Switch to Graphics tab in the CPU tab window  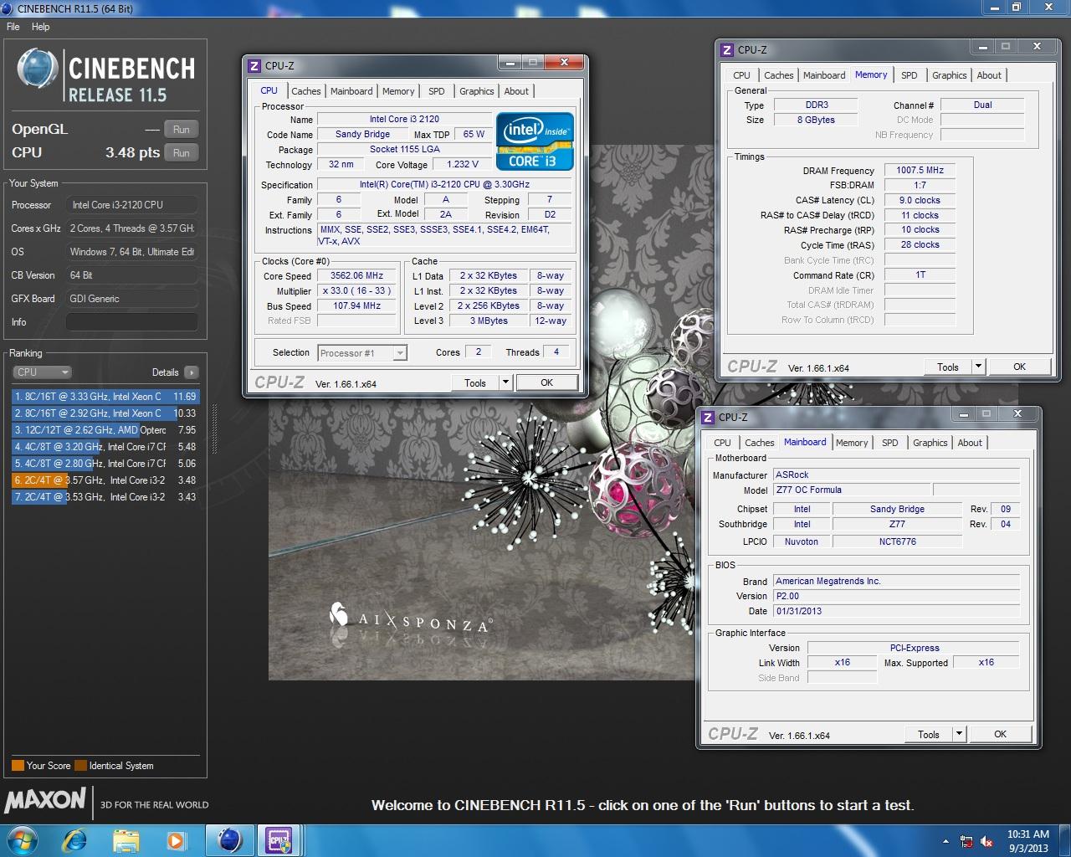click(x=477, y=91)
